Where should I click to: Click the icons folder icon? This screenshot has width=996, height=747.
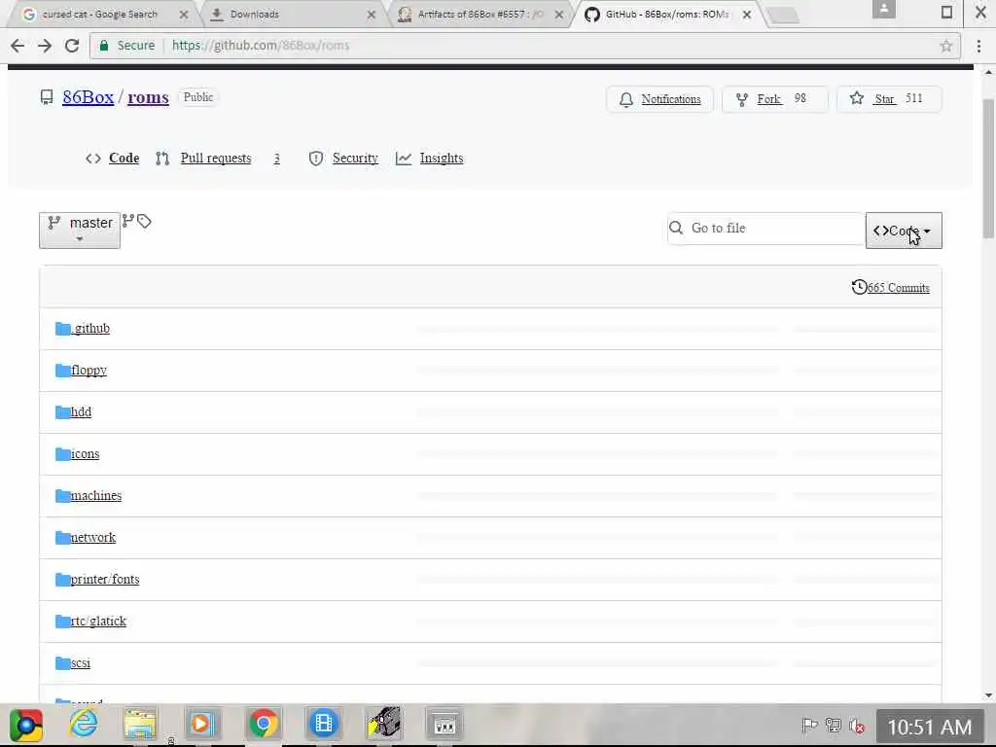point(63,454)
